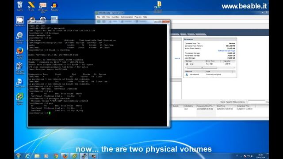
Task: Sort tasks by Start Time column
Action: point(226,106)
